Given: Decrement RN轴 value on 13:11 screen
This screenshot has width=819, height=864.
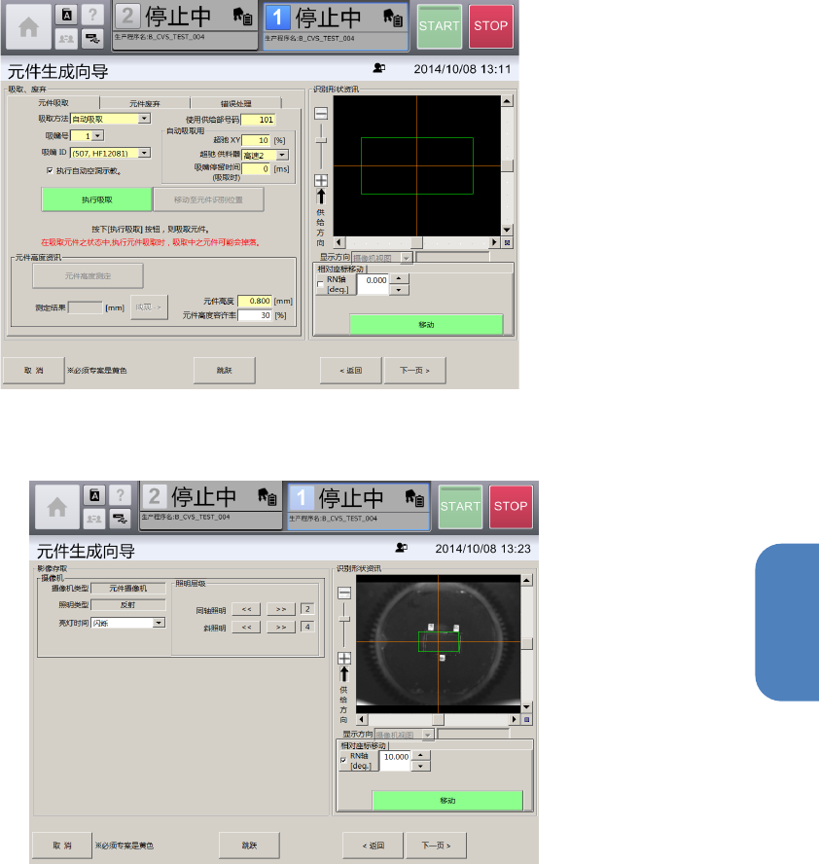Looking at the screenshot, I should click(399, 290).
